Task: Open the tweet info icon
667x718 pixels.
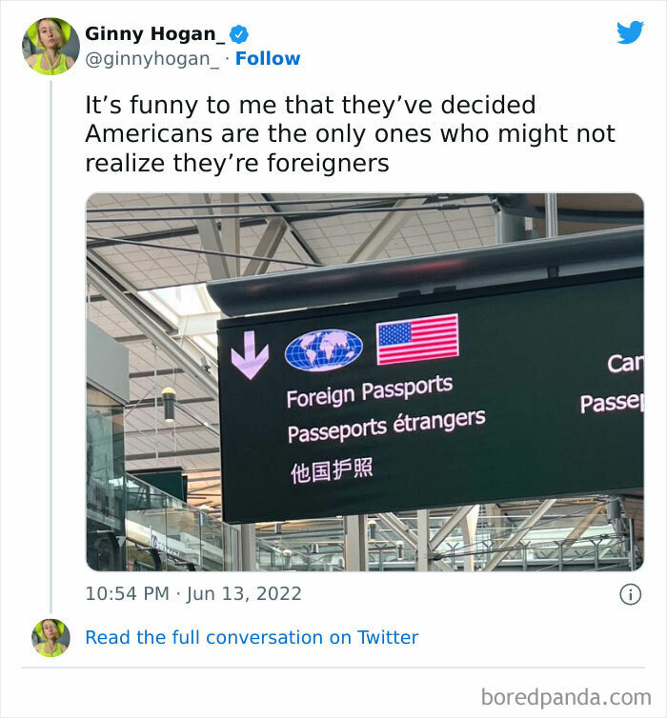Action: pyautogui.click(x=630, y=594)
